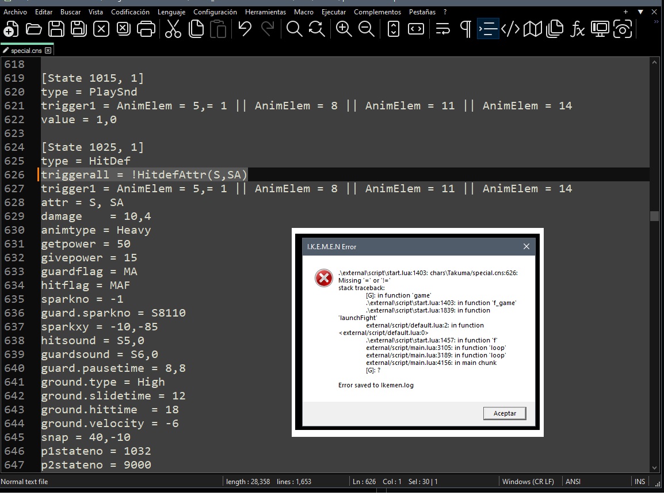664x495 pixels.
Task: Toggle word wrap
Action: point(443,29)
